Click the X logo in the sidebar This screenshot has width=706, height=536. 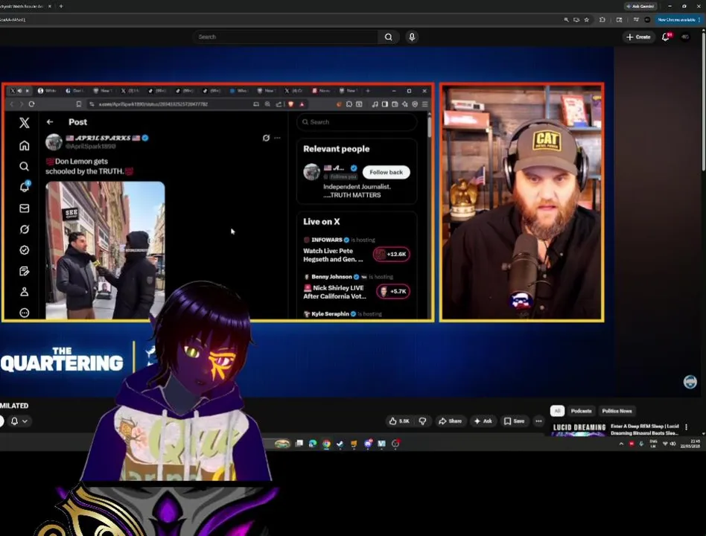pyautogui.click(x=25, y=122)
